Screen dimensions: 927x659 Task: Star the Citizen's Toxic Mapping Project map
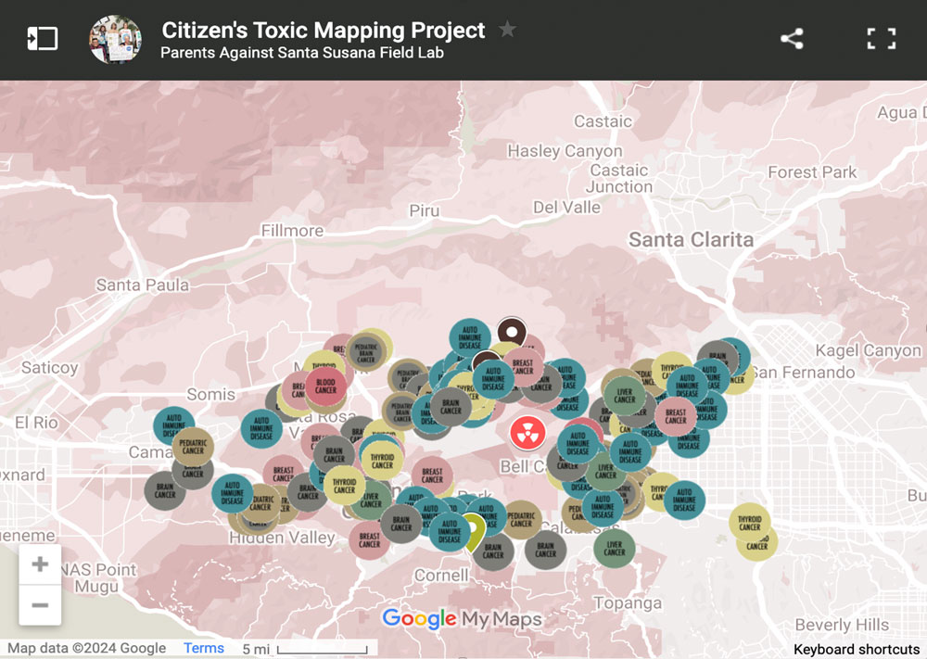[x=507, y=30]
